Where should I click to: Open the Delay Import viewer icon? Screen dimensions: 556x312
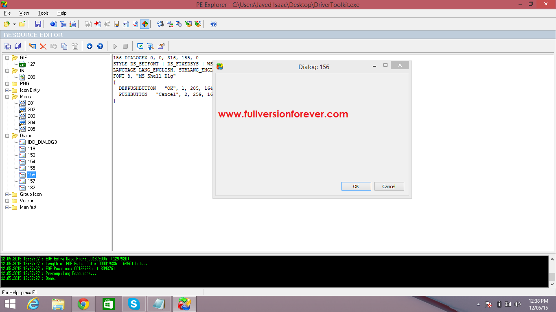click(x=107, y=24)
